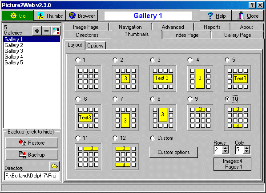The width and height of the screenshot is (266, 193).
Task: Increase Rows value with up arrow
Action: point(225,148)
